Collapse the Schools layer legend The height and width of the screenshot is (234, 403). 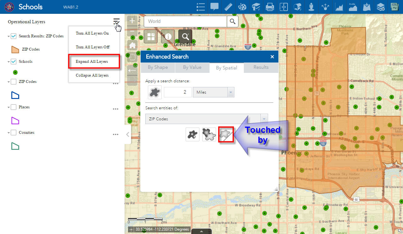tap(8, 62)
